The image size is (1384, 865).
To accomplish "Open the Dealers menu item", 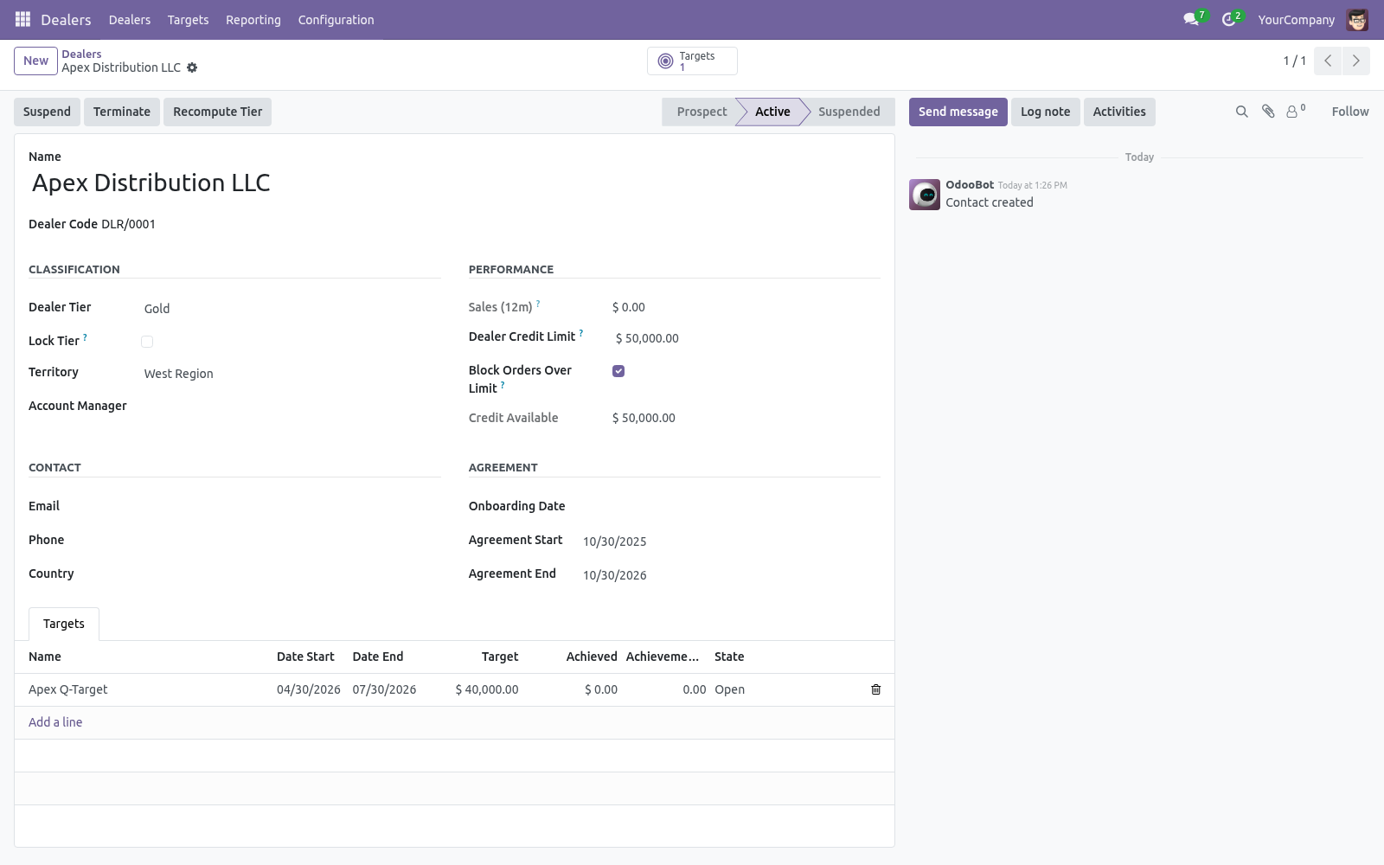I will [130, 20].
